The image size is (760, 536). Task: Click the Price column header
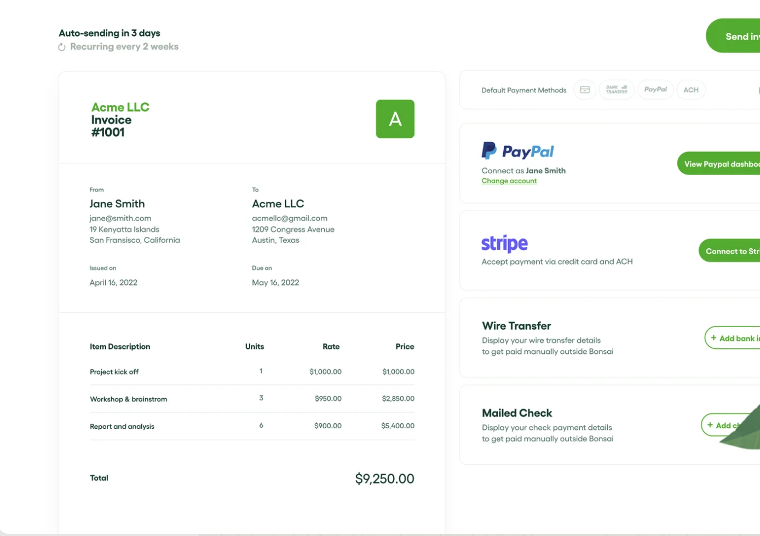[405, 346]
